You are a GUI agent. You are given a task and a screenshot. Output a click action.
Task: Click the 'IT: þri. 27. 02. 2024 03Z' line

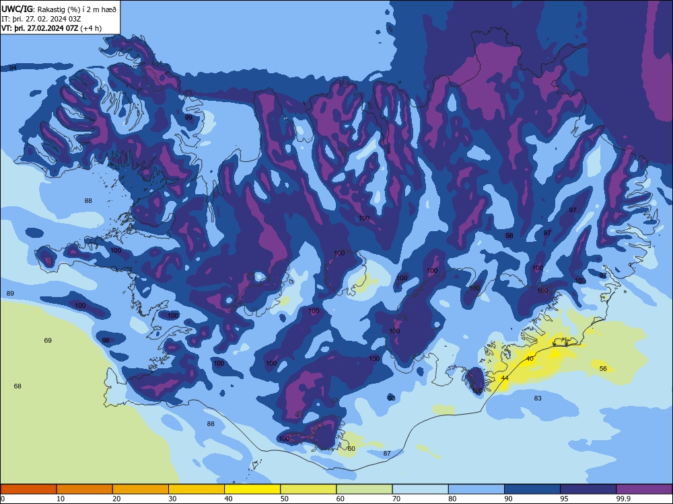[41, 19]
